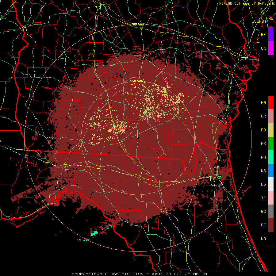Click the HHC product code text

[x=269, y=18]
